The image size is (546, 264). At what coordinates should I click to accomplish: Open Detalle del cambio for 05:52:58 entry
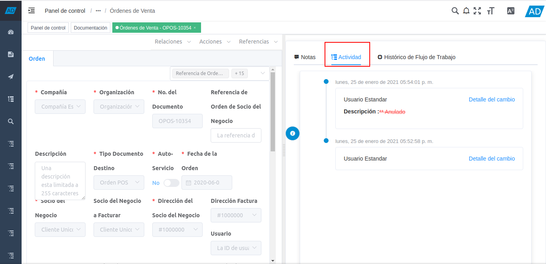pyautogui.click(x=492, y=159)
